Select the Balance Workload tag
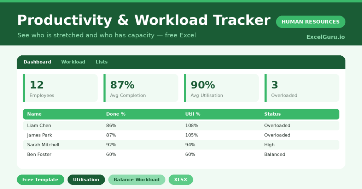The height and width of the screenshot is (189, 362). click(x=137, y=179)
